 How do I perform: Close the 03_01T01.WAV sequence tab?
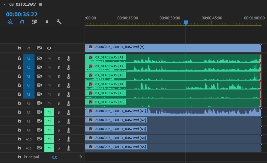(x=4, y=4)
